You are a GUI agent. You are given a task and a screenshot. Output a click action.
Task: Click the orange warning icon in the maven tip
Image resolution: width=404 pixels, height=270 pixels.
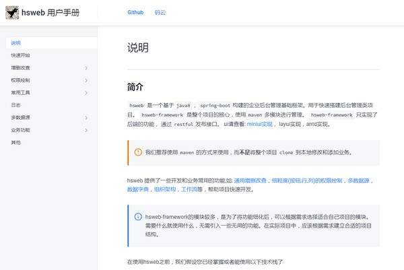coord(137,152)
